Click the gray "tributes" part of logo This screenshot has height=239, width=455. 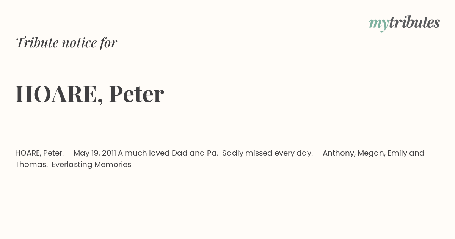(414, 22)
